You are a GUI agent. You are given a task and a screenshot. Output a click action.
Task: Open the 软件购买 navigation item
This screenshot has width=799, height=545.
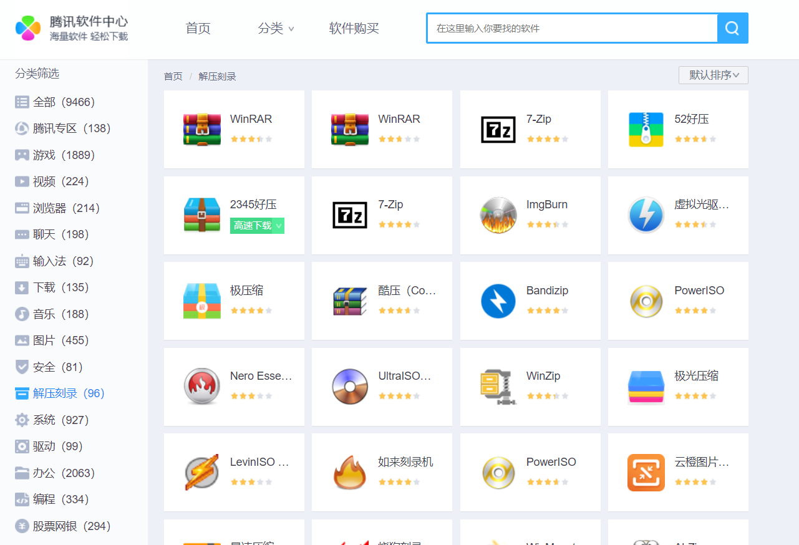354,28
